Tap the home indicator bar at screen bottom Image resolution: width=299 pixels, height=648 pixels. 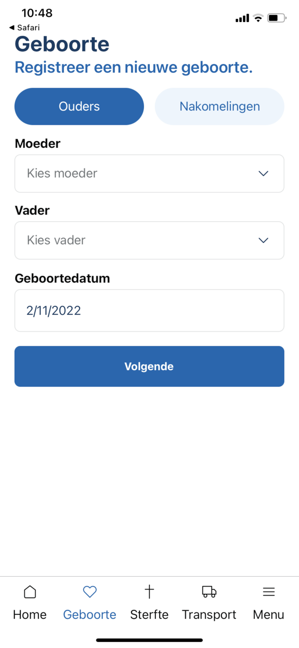coord(149,639)
